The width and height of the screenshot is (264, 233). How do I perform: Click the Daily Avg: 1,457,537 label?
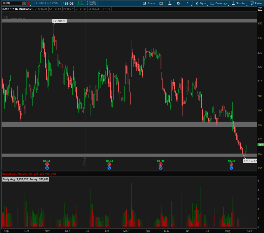[15, 179]
